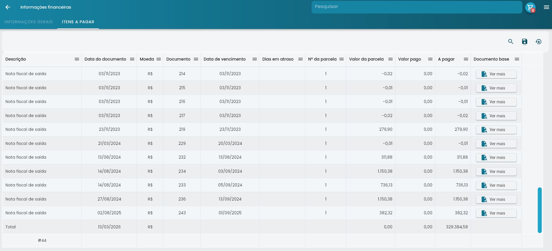Open Documento base column menu
Image resolution: width=552 pixels, height=251 pixels.
point(517,59)
